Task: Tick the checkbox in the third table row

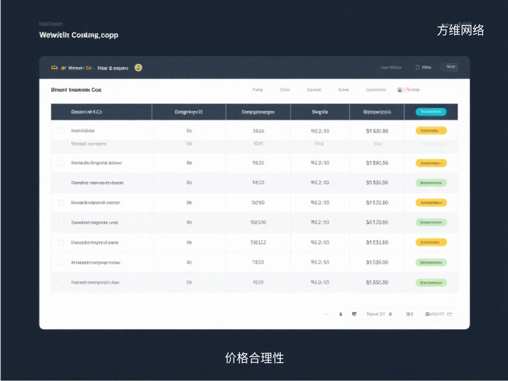Action: pyautogui.click(x=62, y=163)
